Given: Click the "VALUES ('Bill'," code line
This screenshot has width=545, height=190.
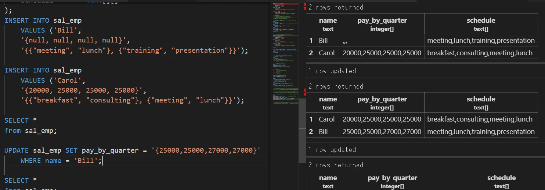Looking at the screenshot, I should (x=51, y=30).
